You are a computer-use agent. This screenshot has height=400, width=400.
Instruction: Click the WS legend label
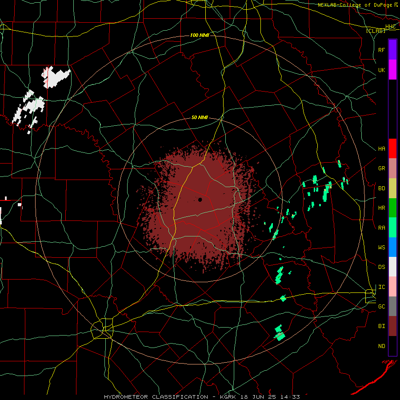[381, 248]
